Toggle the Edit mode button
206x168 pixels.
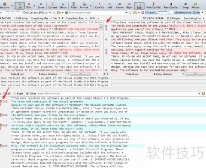(x=139, y=5)
